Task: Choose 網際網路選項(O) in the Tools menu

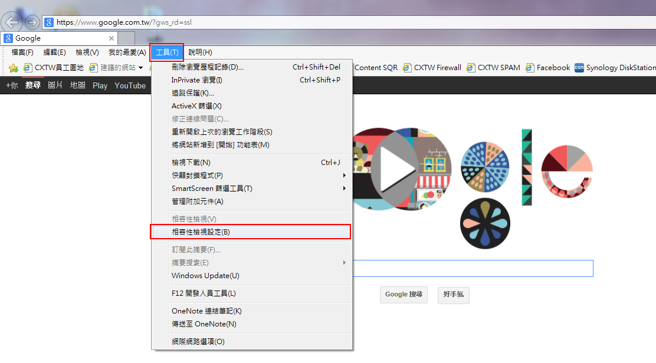Action: coord(198,342)
